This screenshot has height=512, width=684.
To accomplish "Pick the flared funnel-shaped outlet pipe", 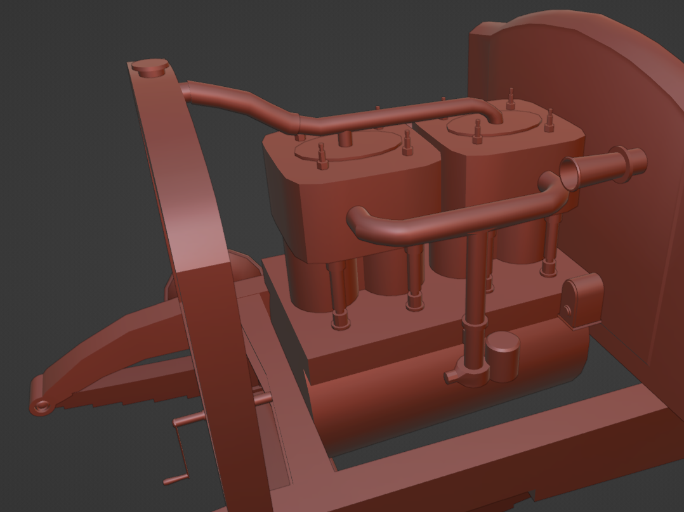I will [x=602, y=169].
